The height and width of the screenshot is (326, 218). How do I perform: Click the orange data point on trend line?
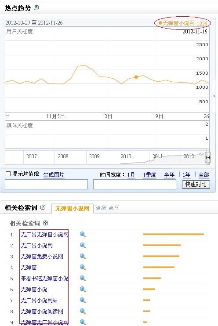click(x=136, y=77)
